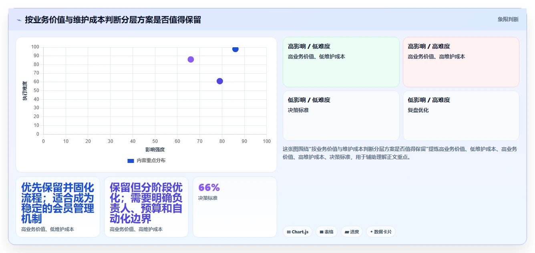Click the indigo scatter point near 60
Image resolution: width=535 pixels, height=253 pixels.
(x=220, y=81)
